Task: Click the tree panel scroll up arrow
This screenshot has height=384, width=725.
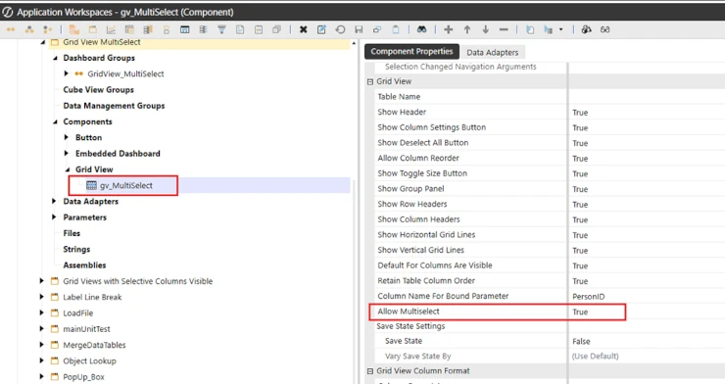Action: 354,43
